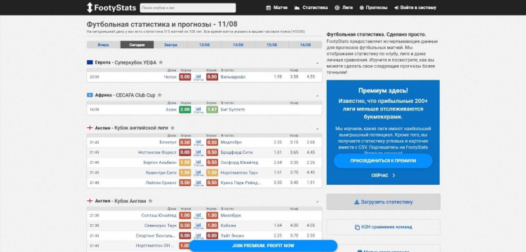526x252 pixels.
Task: Open stats icon for Лейтон Ориент match
Action: (x=198, y=183)
